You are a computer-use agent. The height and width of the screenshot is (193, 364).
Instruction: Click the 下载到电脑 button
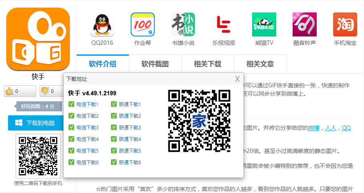(36, 123)
